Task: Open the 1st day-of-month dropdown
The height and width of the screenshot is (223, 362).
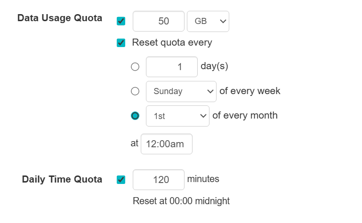Action: (x=177, y=116)
